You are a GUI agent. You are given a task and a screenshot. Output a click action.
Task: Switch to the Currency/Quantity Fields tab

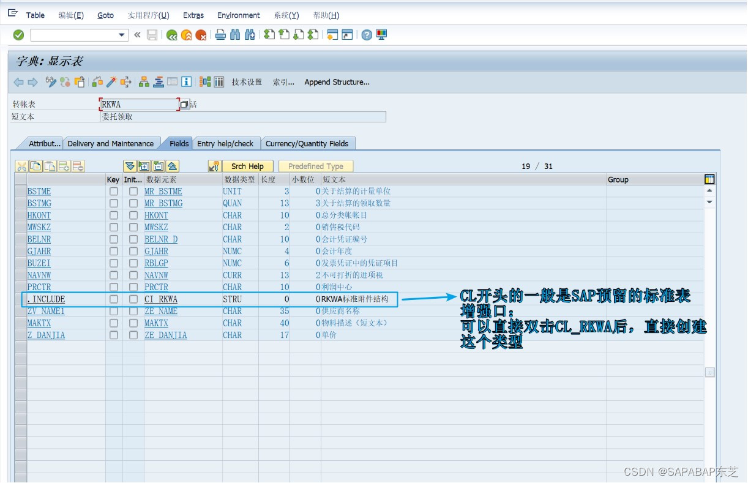coord(309,143)
